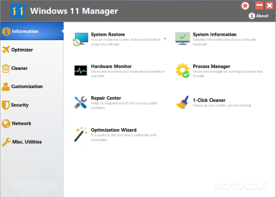Close the Windows 11 Manager window
Screen dimensions: 276x198
[x=269, y=5]
